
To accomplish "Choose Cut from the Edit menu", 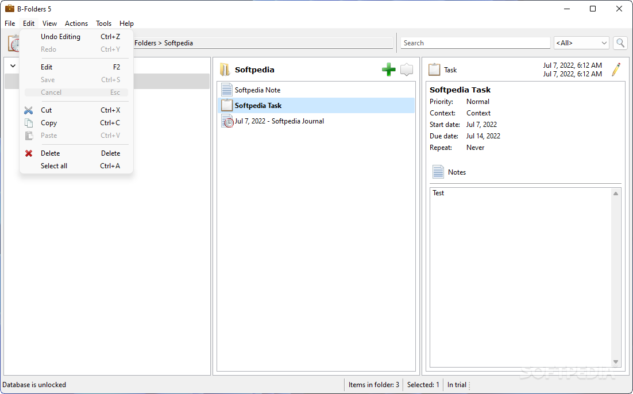I will (76, 110).
